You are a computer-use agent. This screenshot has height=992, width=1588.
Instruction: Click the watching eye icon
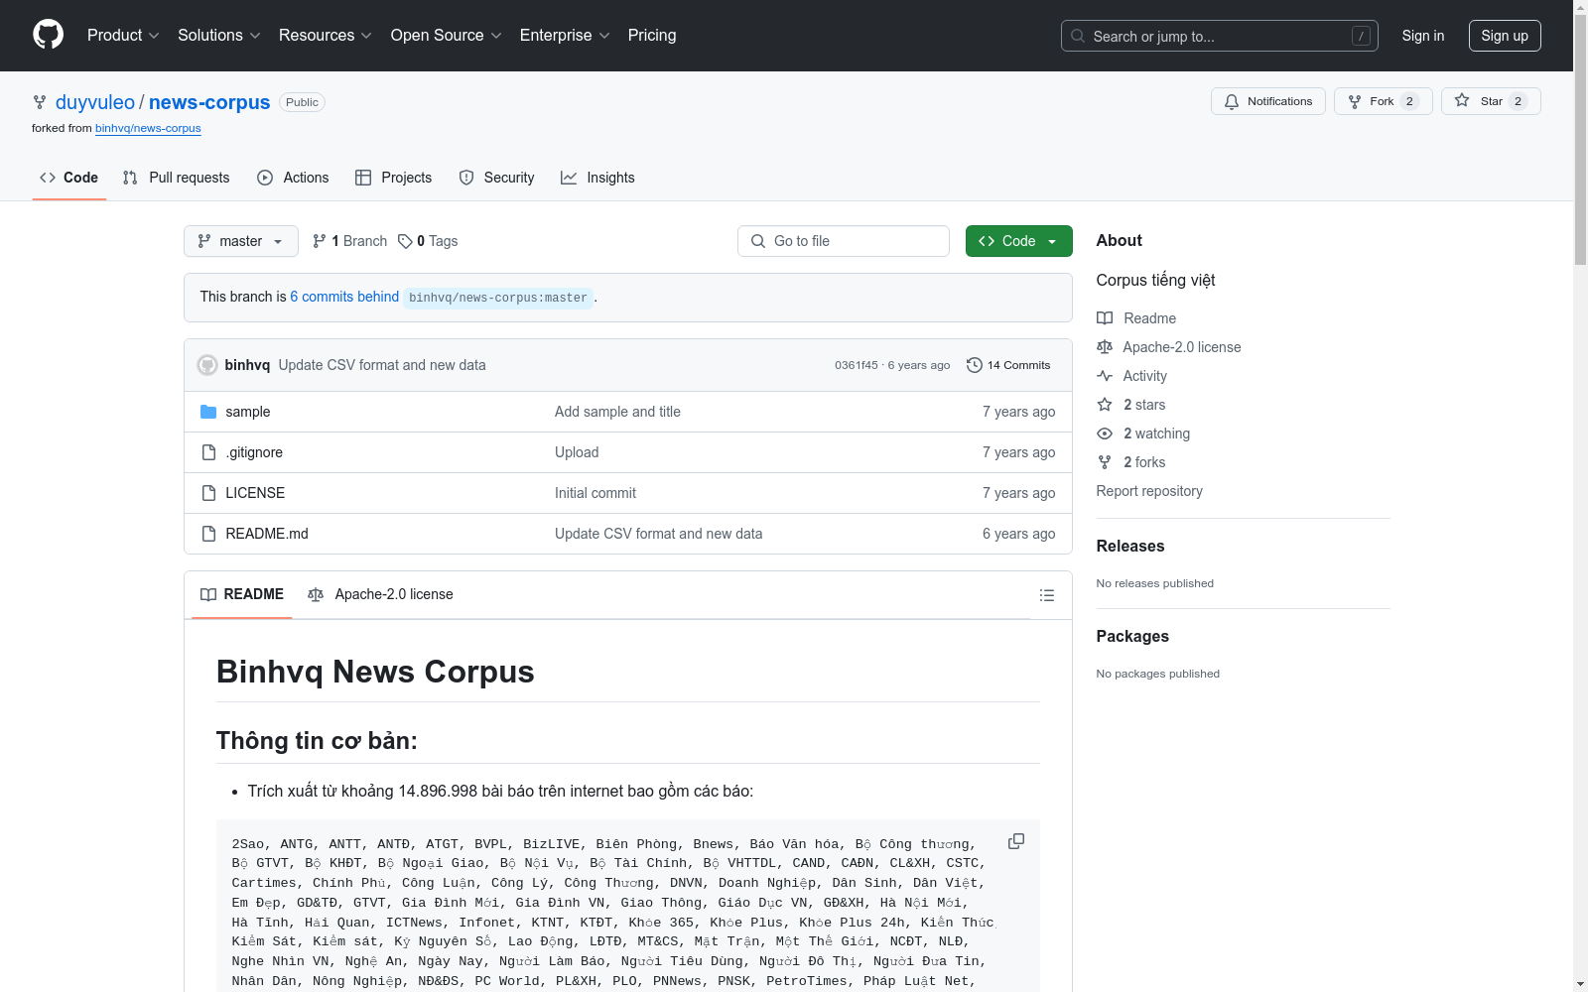tap(1105, 434)
